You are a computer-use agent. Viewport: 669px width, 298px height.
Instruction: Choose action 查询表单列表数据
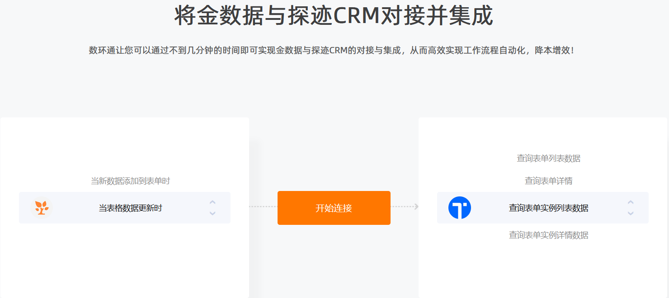click(x=549, y=158)
